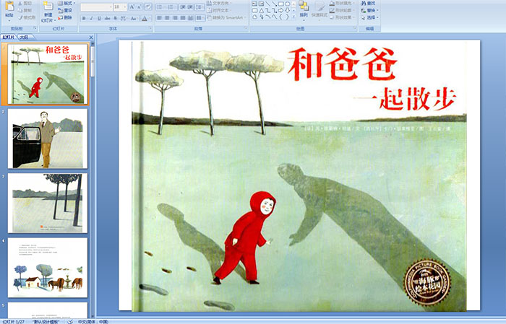Clear all formatting eraser icon
This screenshot has width=506, height=324.
tap(148, 6)
